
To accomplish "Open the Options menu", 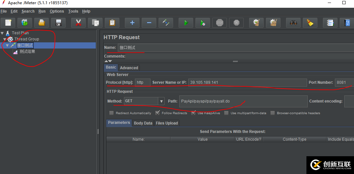I will tap(57, 11).
